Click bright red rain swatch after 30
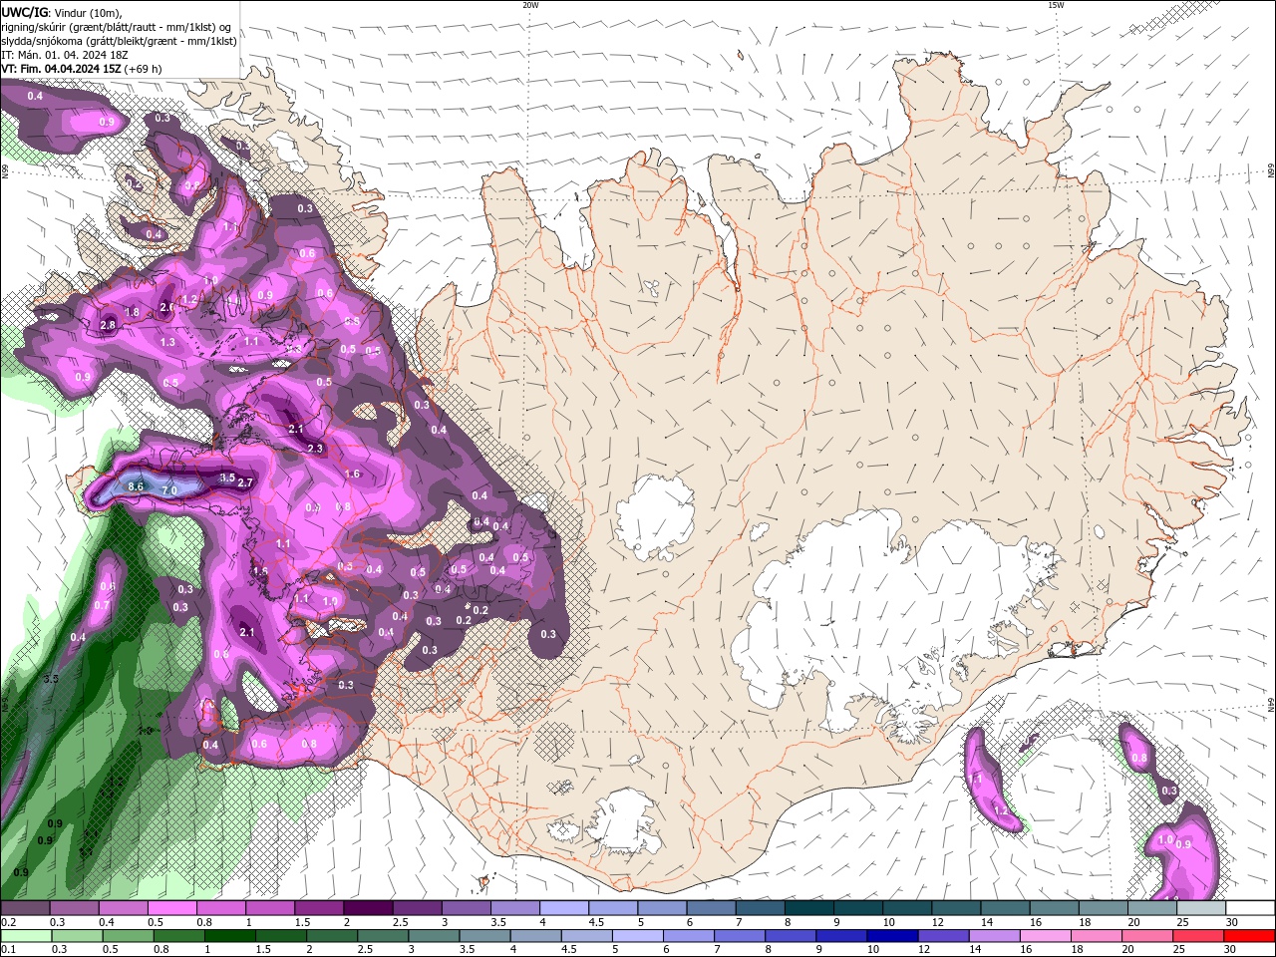The image size is (1276, 957). coord(1250,936)
